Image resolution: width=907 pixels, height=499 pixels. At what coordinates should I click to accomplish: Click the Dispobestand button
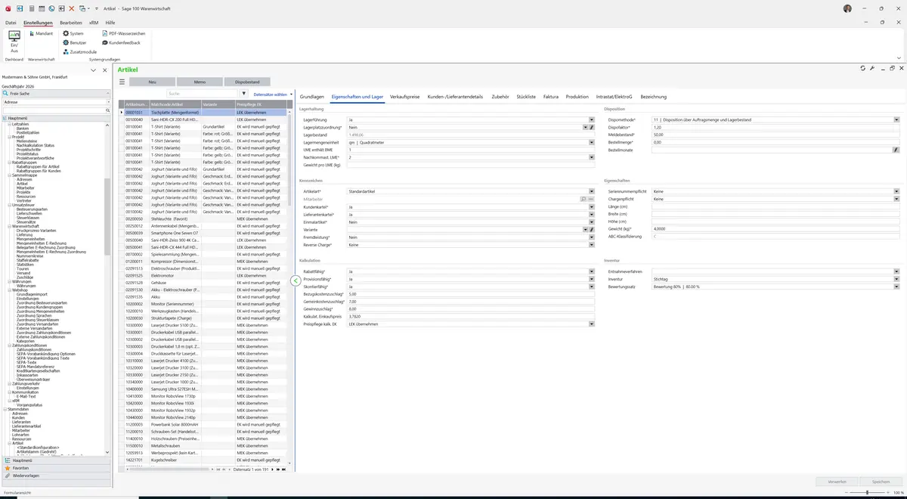pyautogui.click(x=247, y=82)
